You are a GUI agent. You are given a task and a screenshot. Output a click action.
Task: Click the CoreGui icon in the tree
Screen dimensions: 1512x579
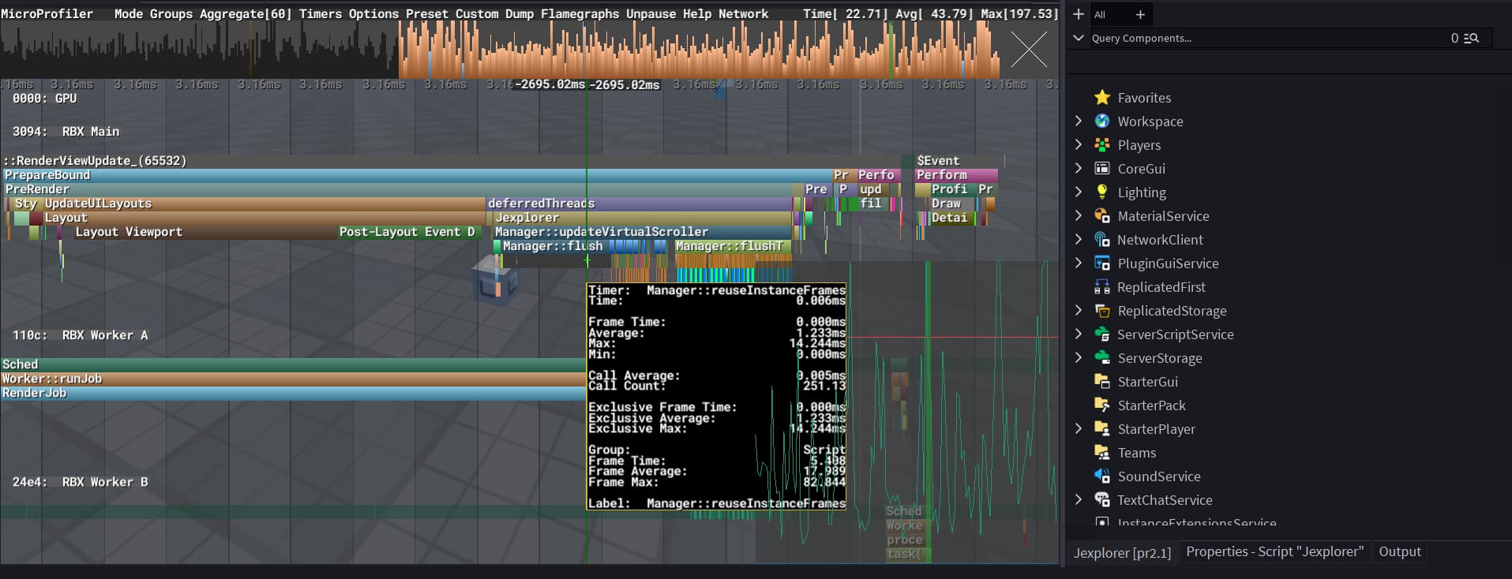[1102, 169]
